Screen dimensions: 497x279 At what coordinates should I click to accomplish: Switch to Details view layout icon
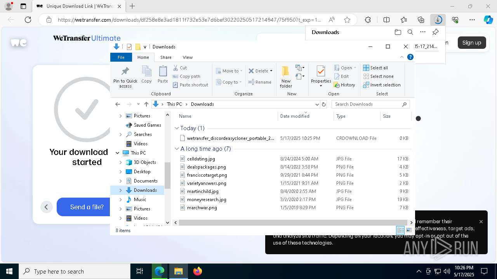coord(400,230)
